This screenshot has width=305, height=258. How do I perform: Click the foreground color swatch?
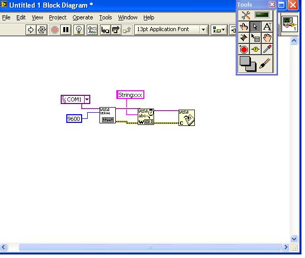tap(244, 61)
